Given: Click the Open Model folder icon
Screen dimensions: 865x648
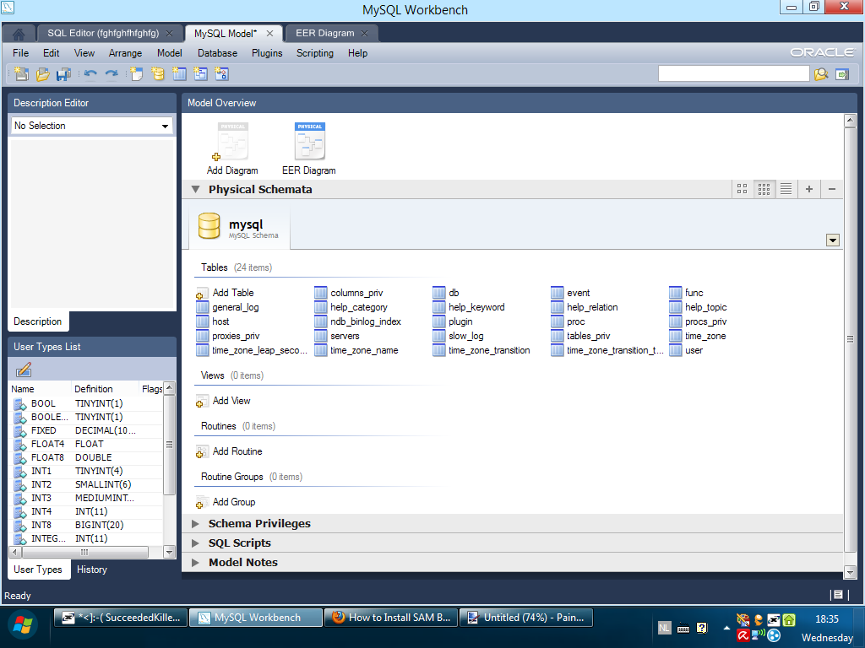Looking at the screenshot, I should coord(42,74).
